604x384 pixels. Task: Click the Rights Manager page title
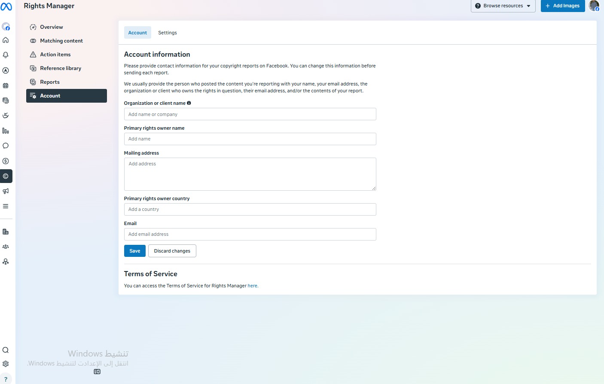[49, 6]
